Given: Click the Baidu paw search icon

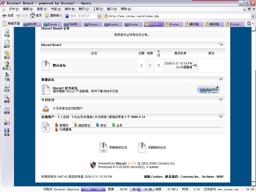Looking at the screenshot, I should (x=67, y=16).
